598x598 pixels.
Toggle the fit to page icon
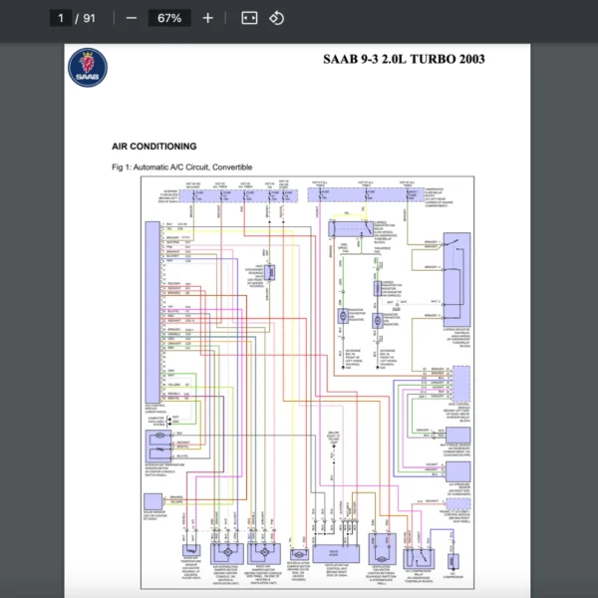249,18
